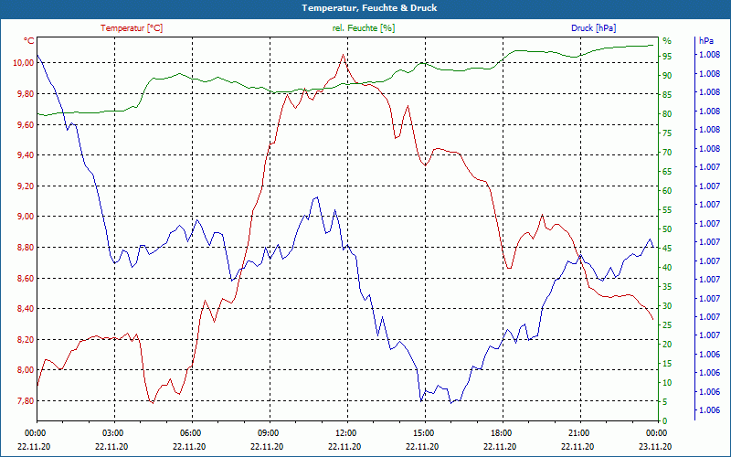Click the '35' humidity axis value
Screen dimensions: 731x457
tap(667, 287)
